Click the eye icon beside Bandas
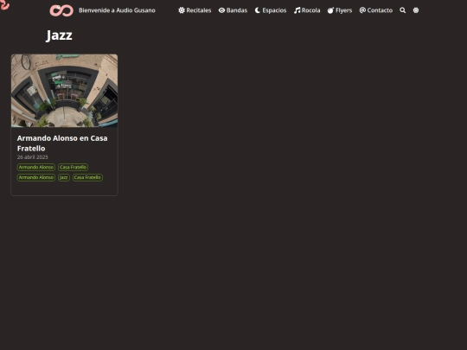Viewport: 467px width, 350px height. (x=221, y=10)
